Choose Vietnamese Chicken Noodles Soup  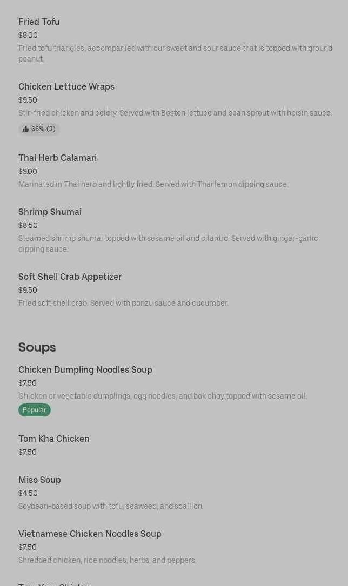pyautogui.click(x=90, y=534)
